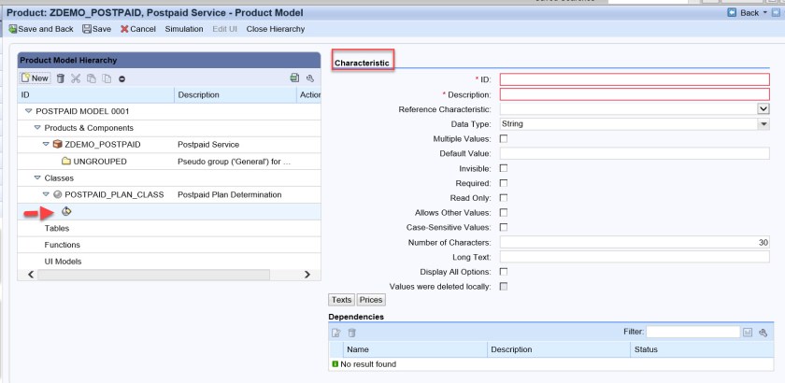This screenshot has height=383, width=785.
Task: Open hierarchy personalization wrench icon
Action: pos(310,78)
